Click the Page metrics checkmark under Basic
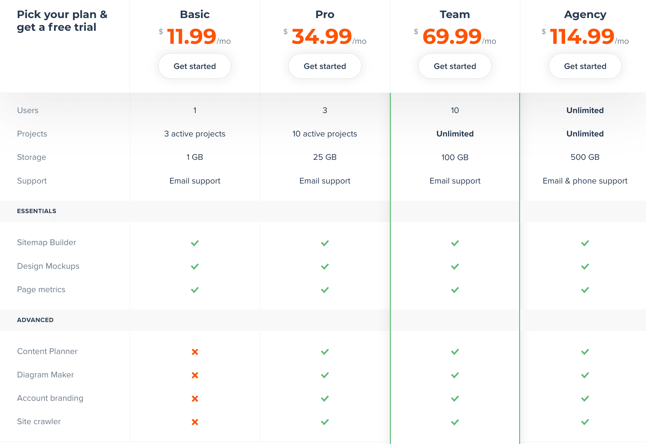Viewport: 646px width, 444px height. (x=195, y=289)
